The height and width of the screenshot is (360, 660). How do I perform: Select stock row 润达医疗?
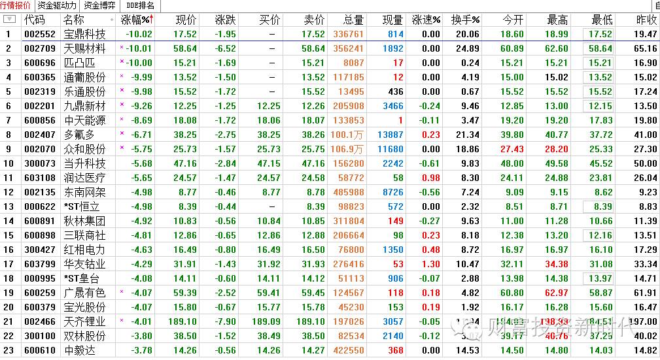(x=330, y=178)
